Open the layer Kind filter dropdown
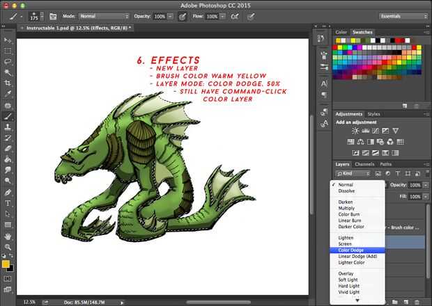The height and width of the screenshot is (306, 432). coord(353,173)
